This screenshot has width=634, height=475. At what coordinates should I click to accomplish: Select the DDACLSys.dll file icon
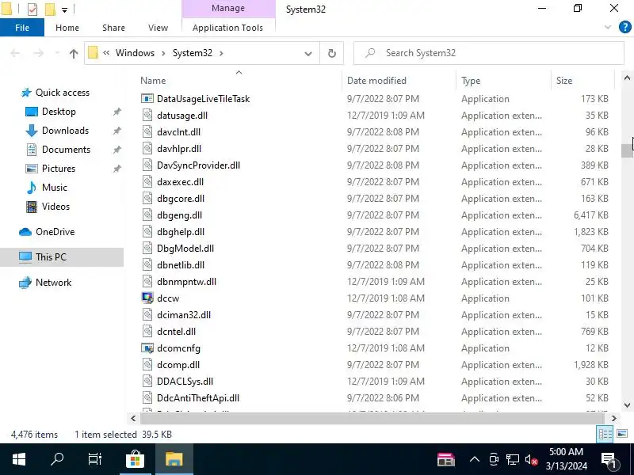point(147,381)
